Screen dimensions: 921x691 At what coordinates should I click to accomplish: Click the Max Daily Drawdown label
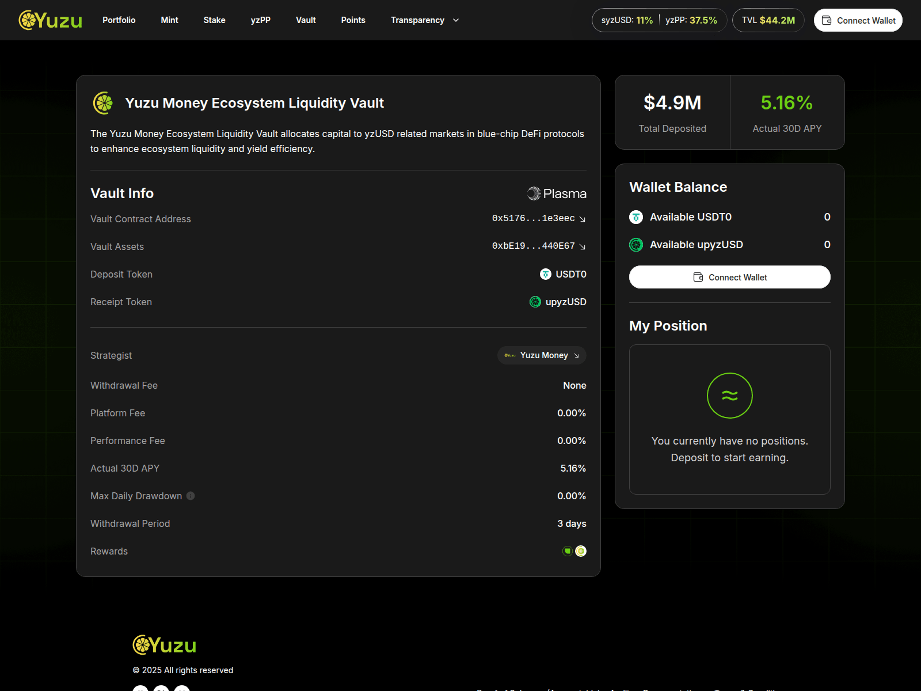pos(136,496)
